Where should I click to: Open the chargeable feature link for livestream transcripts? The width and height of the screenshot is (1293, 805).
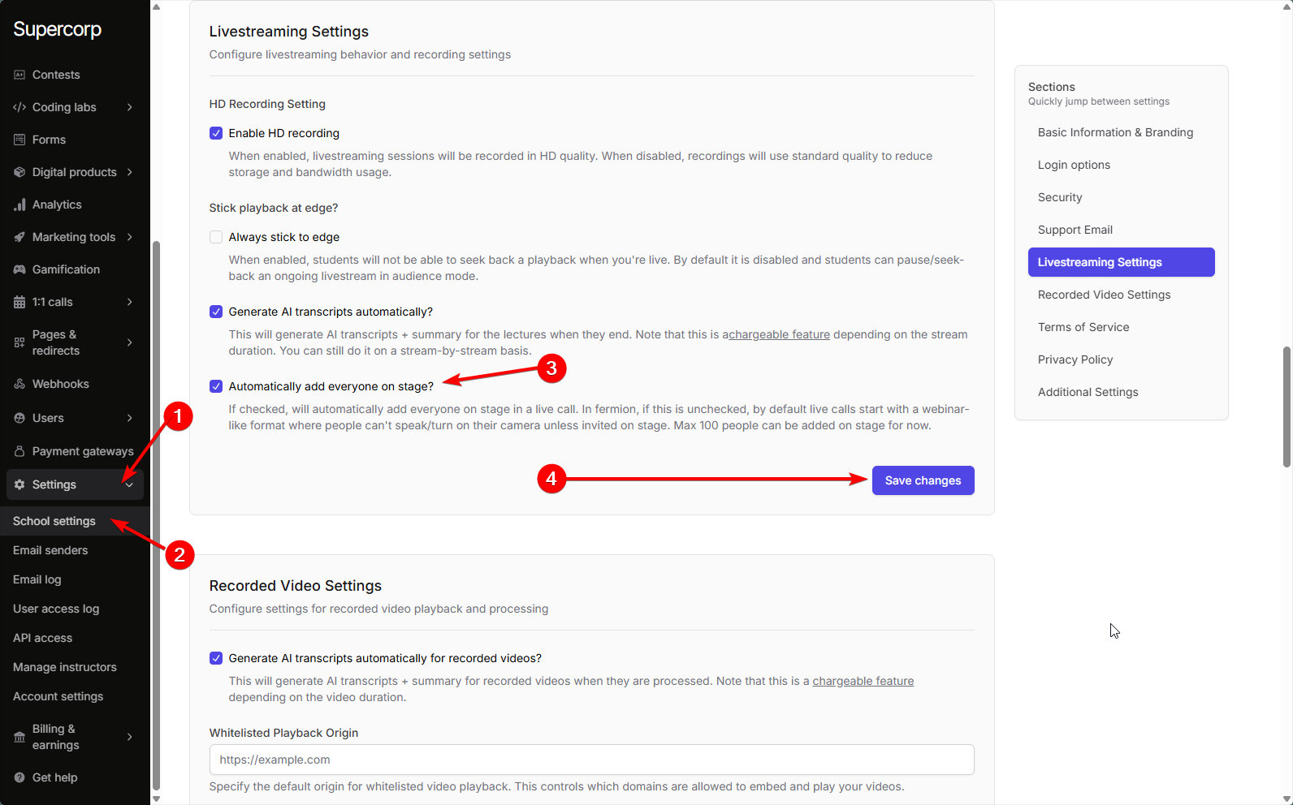[x=779, y=334]
